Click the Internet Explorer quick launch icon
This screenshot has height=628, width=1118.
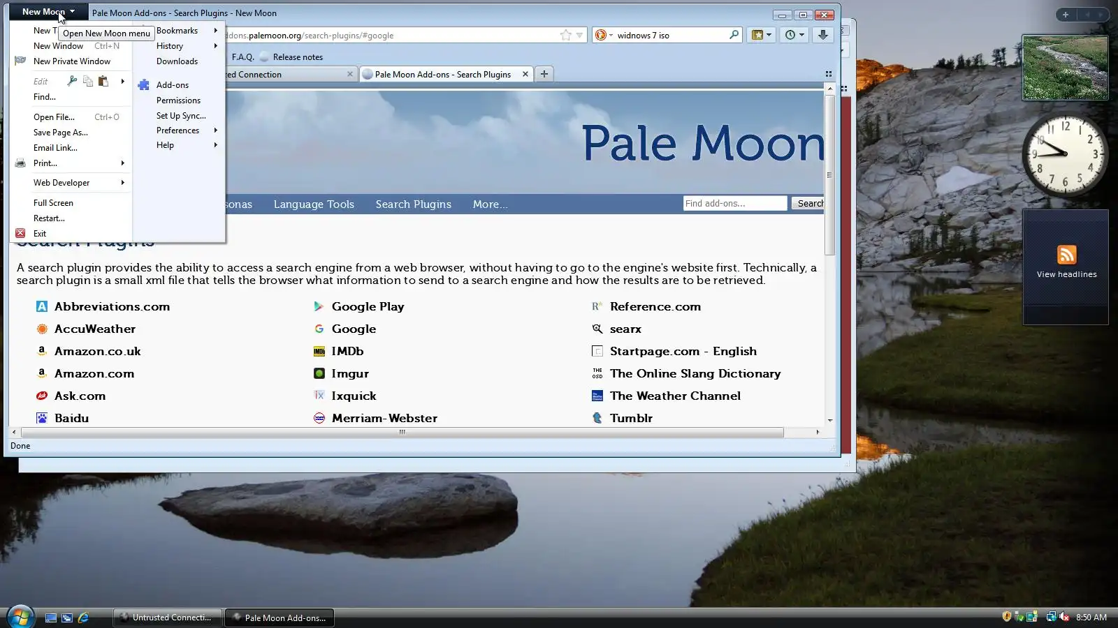point(83,618)
